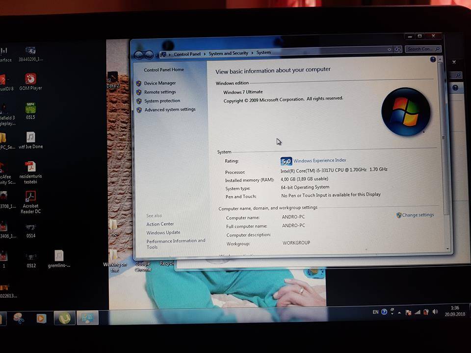The image size is (471, 353).
Task: Select the 38440206_1 image file icon
Action: point(30,54)
